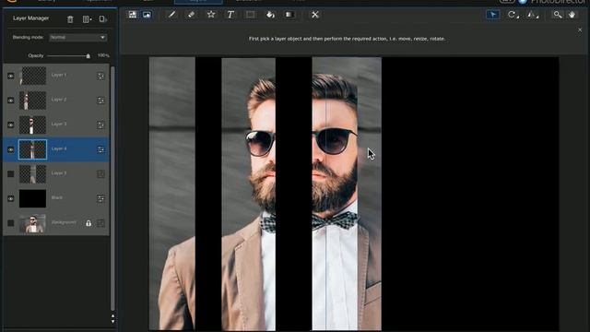Screen dimensions: 590x332
Task: Show hidden Layer 5
Action: [x=10, y=174]
